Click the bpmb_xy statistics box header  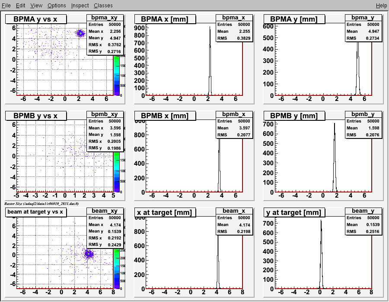[x=105, y=114]
